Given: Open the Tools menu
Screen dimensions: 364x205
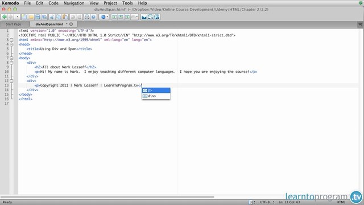Looking at the screenshot, I should [127, 3].
